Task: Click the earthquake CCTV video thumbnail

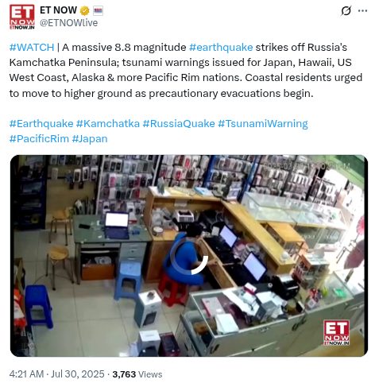Action: click(x=189, y=256)
